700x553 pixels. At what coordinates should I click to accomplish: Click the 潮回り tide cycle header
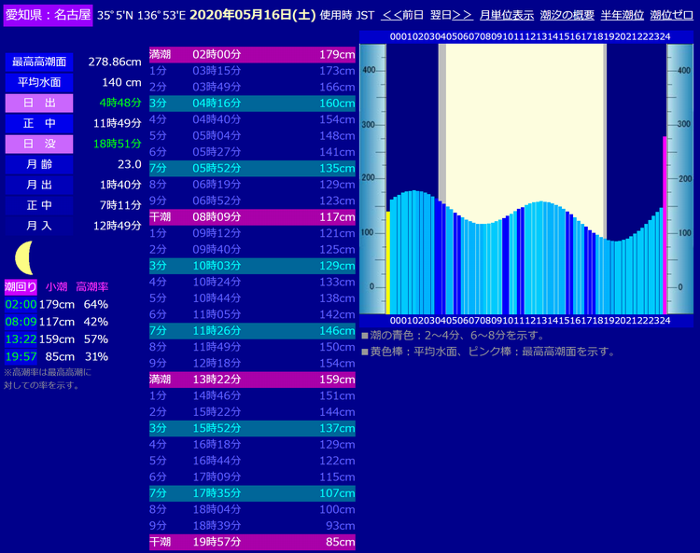point(21,286)
